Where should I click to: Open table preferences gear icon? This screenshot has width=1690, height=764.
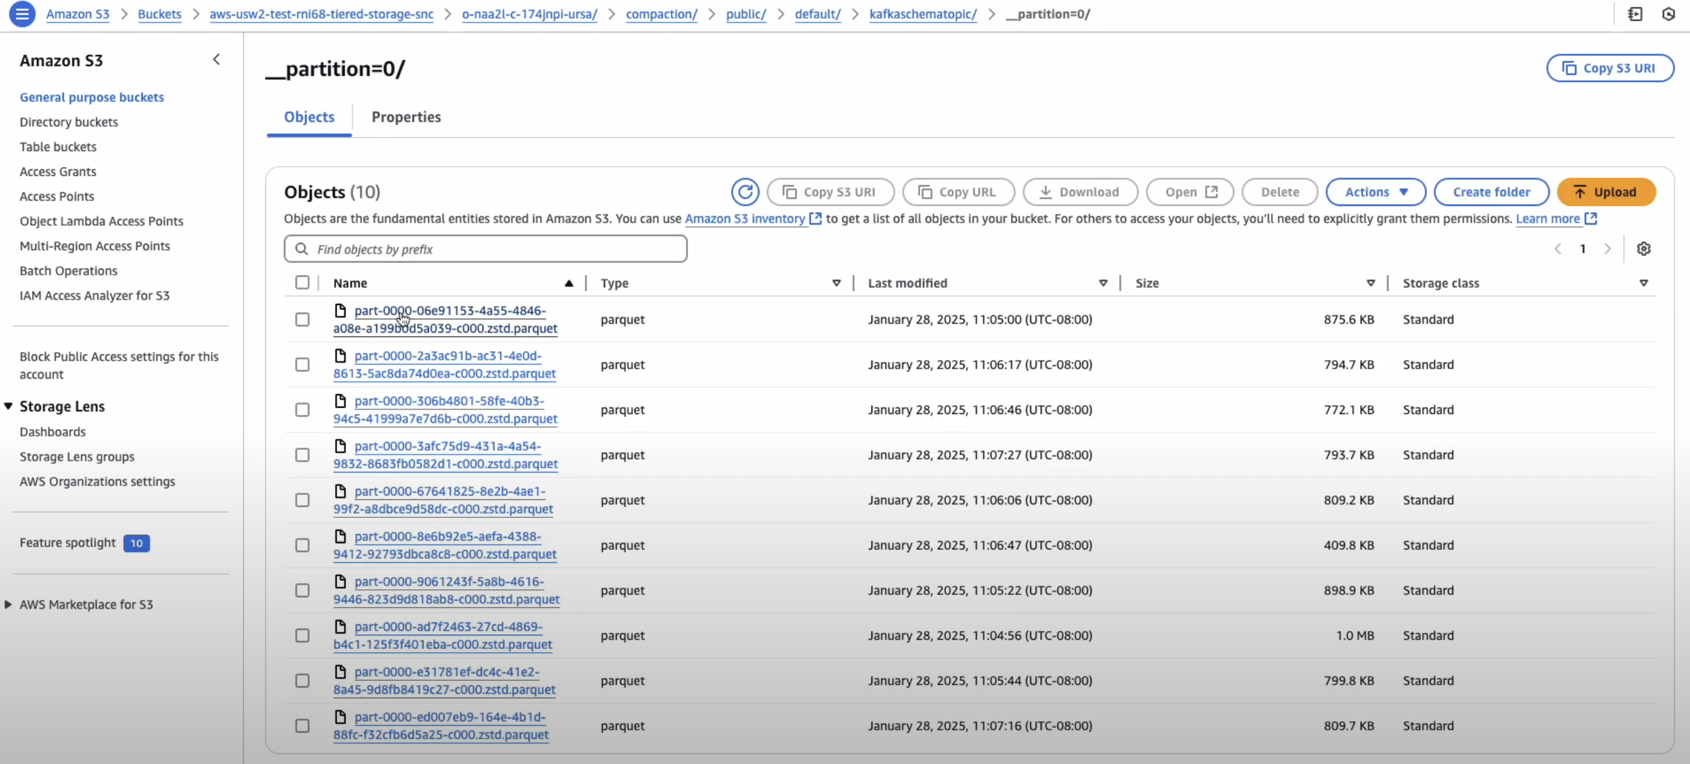pyautogui.click(x=1643, y=248)
